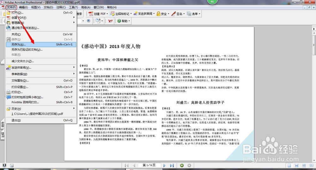Expand the Create PDF dropdown arrow
The height and width of the screenshot is (170, 316).
(x=107, y=14)
